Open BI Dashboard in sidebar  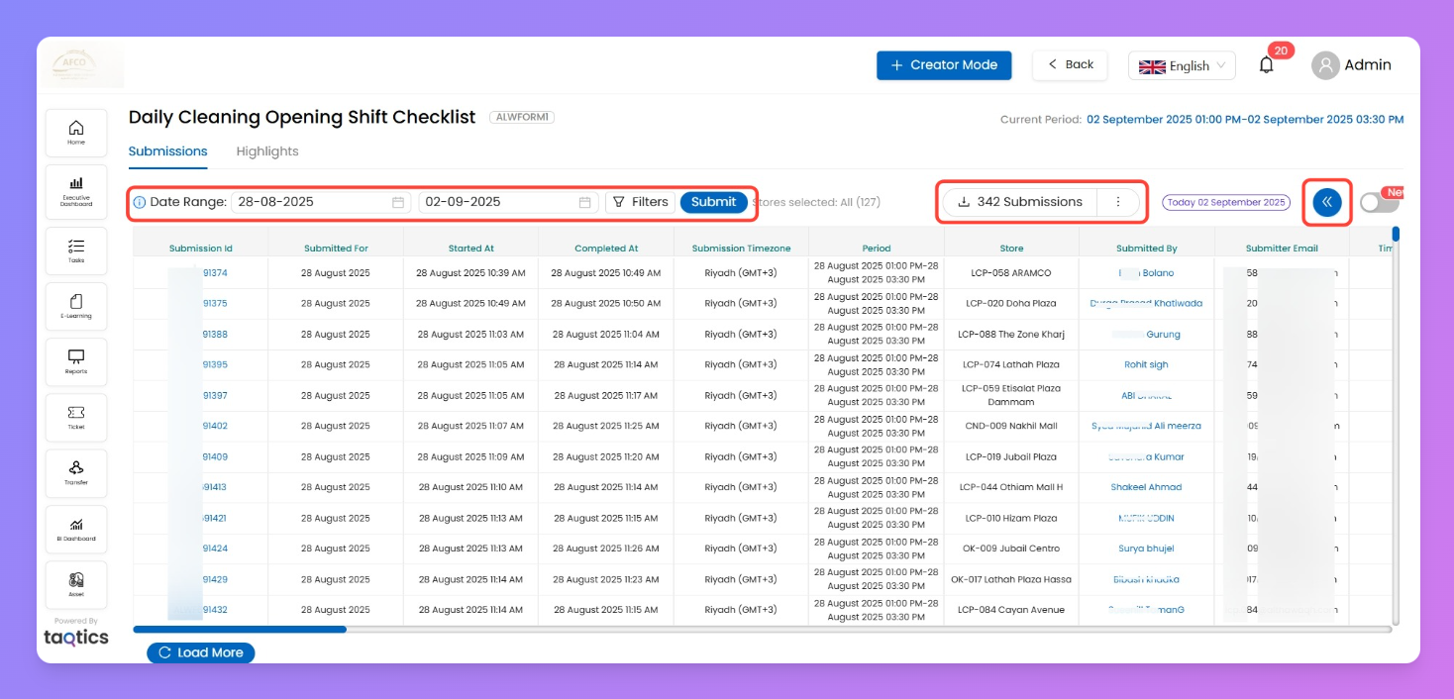pyautogui.click(x=76, y=529)
